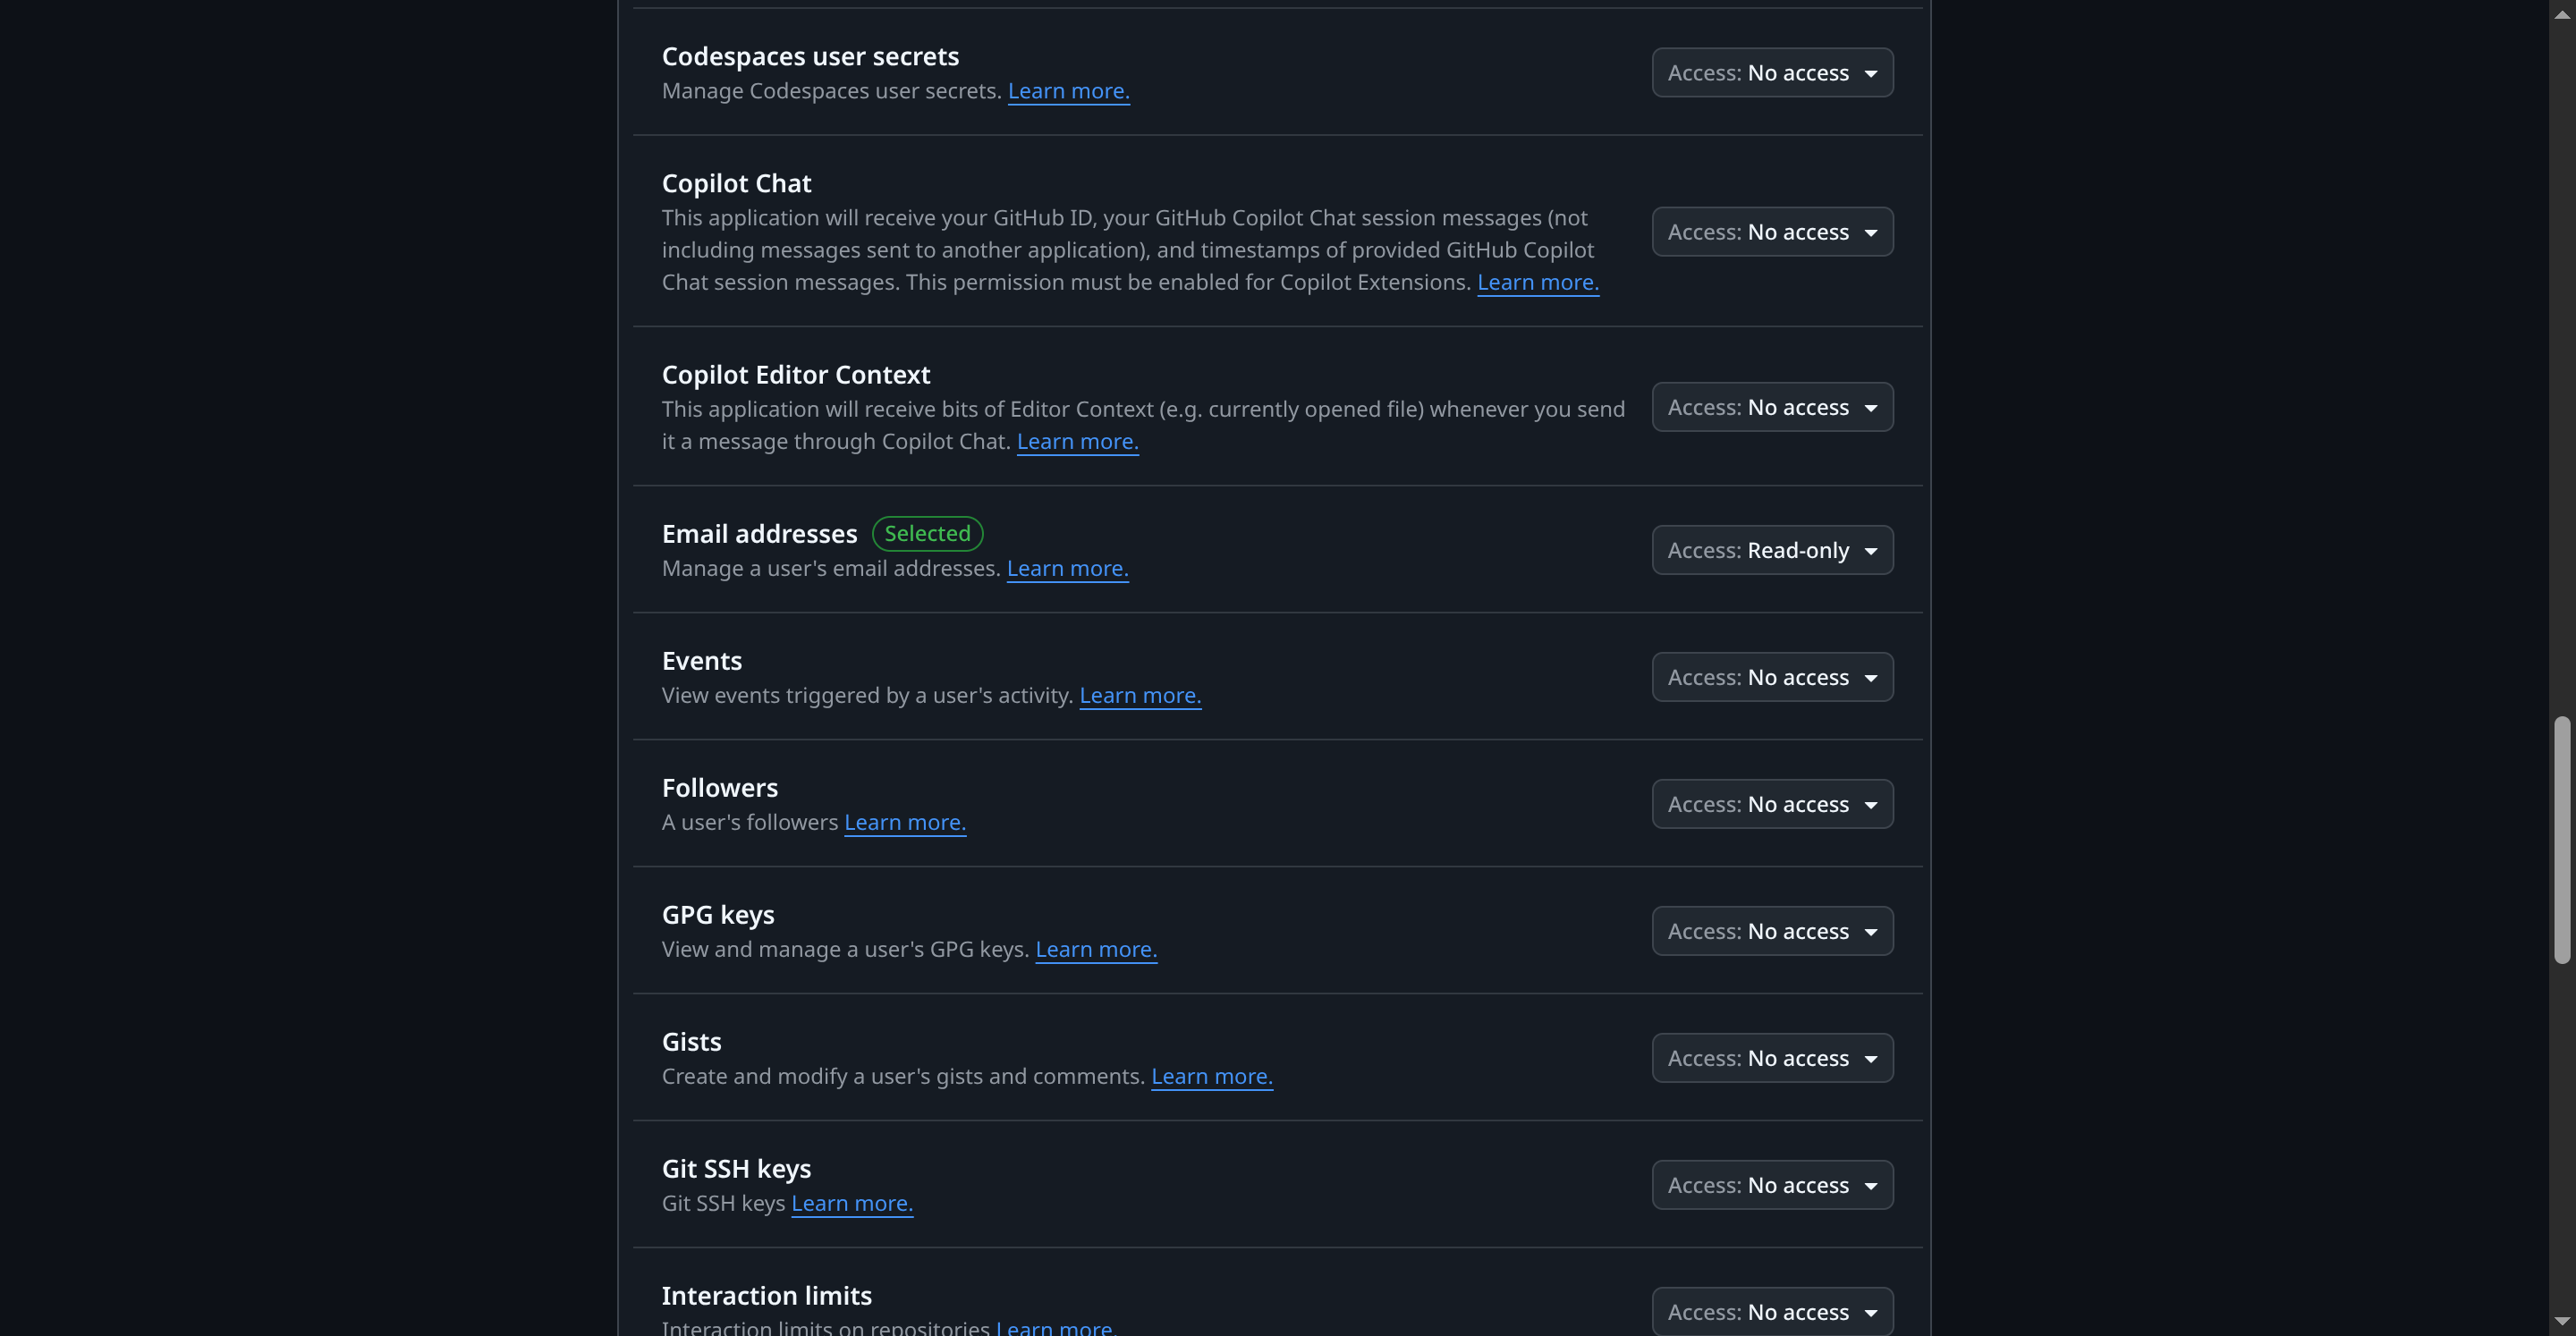Viewport: 2576px width, 1336px height.
Task: Change the Read-only access for Email addresses
Action: (1771, 549)
